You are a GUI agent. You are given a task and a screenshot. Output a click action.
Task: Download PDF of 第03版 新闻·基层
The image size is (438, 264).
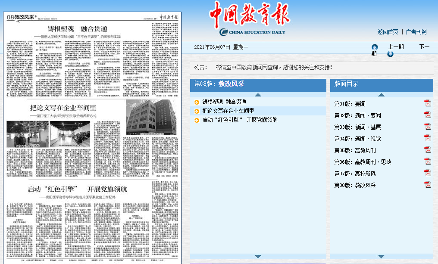coord(427,127)
